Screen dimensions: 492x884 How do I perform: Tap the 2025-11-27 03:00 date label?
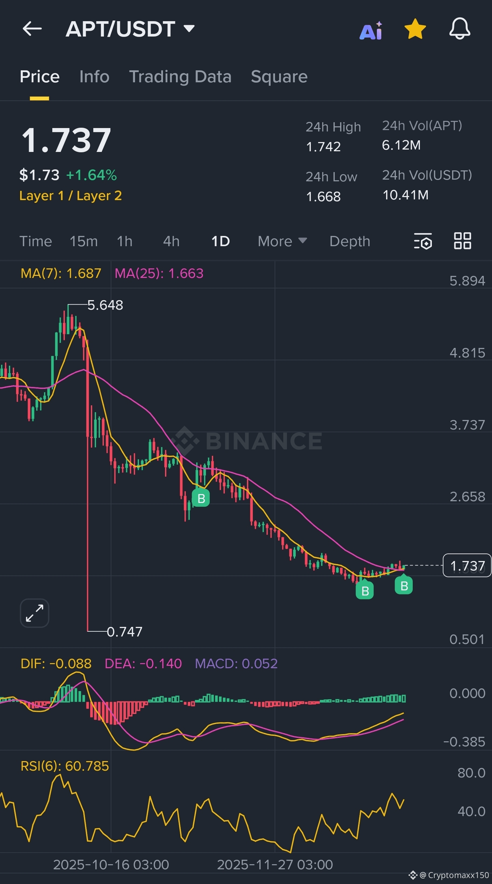click(275, 865)
